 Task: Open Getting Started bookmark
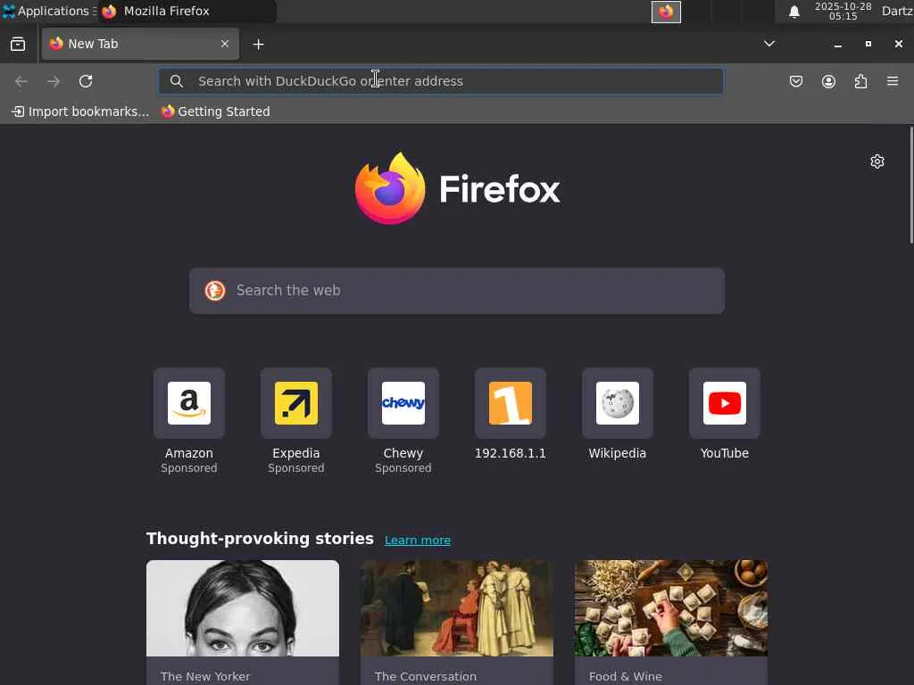[x=216, y=111]
